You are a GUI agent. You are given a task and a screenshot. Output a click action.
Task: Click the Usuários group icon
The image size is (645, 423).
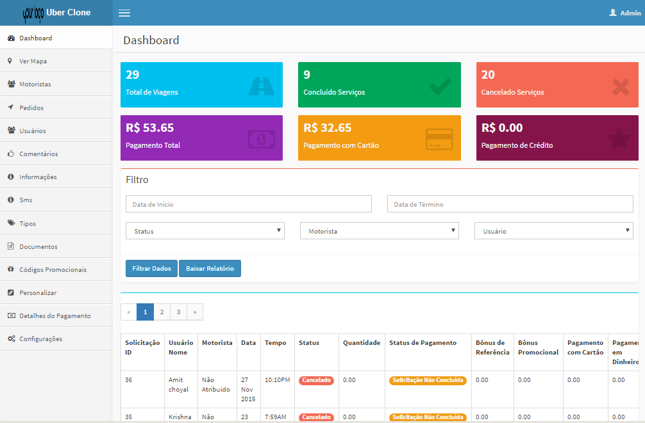(11, 130)
